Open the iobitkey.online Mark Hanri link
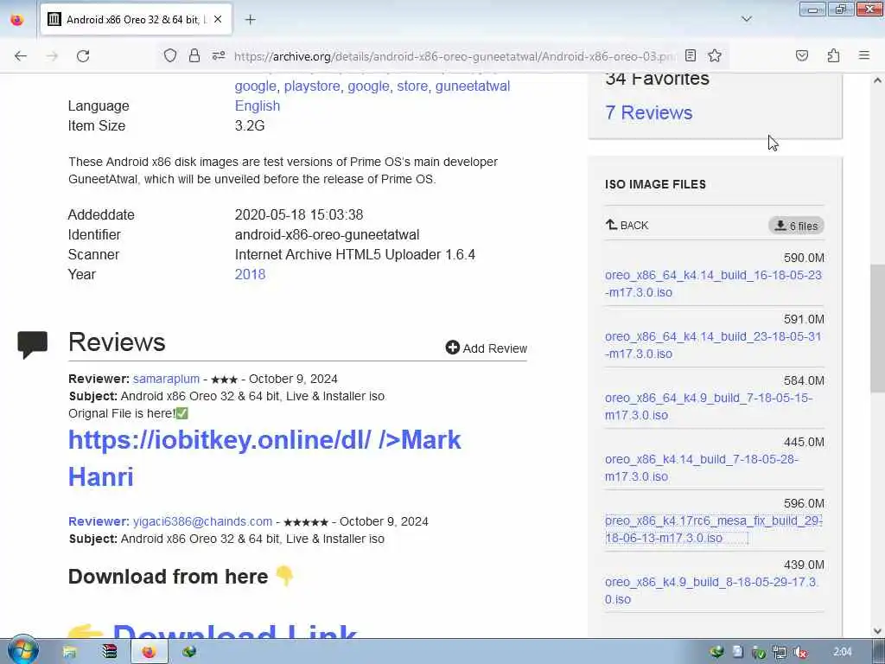This screenshot has width=885, height=664. click(x=264, y=458)
